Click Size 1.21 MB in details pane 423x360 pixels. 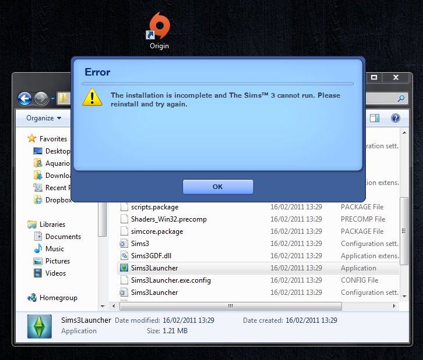[x=167, y=331]
